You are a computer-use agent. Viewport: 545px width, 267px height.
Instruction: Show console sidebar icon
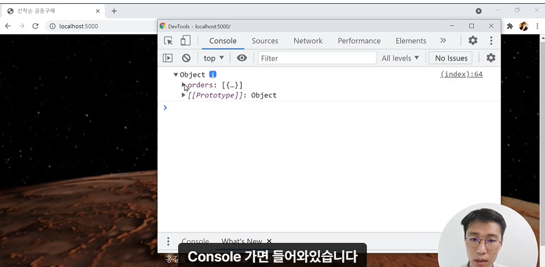tap(167, 58)
